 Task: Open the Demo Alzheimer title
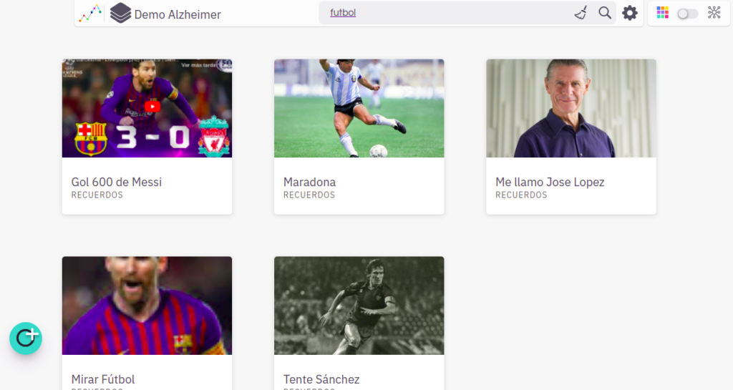click(x=178, y=14)
